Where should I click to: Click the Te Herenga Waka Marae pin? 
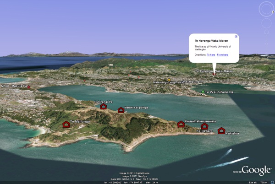[213, 72]
